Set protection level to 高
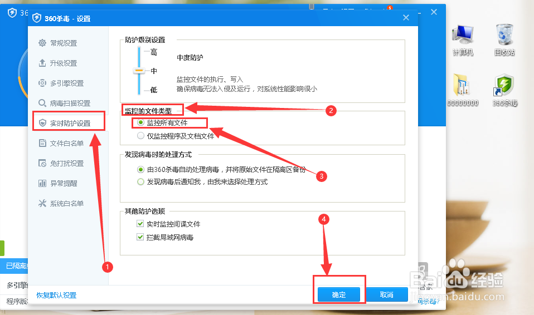 tap(154, 52)
